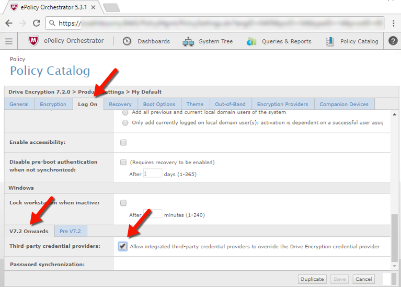401x287 pixels.
Task: Select the Log On tab
Action: (x=88, y=105)
